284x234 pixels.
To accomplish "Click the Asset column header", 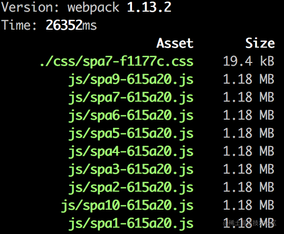I will click(x=175, y=43).
